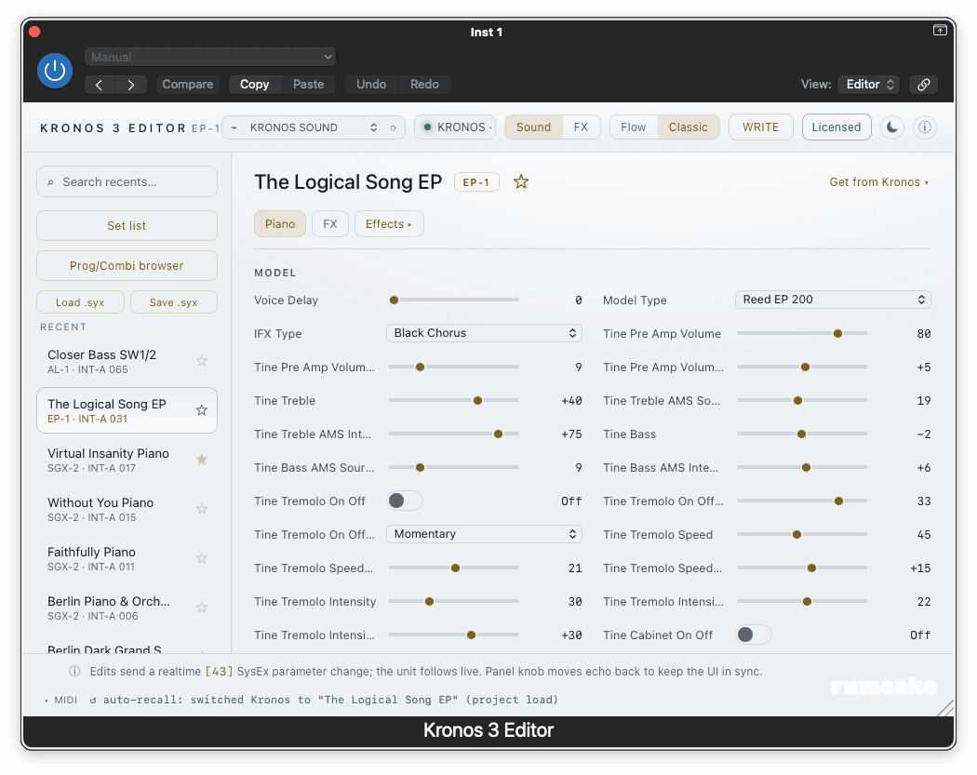Switch to Flow layout
Screen dimensions: 977x775
[633, 127]
